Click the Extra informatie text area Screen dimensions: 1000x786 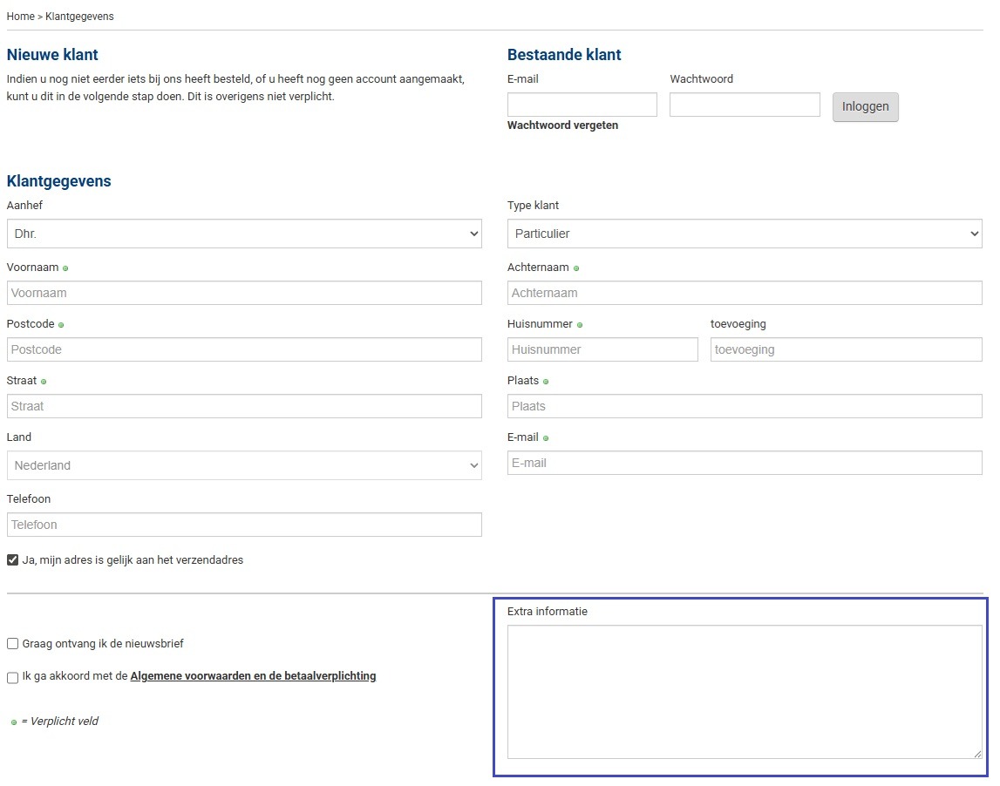coord(745,691)
